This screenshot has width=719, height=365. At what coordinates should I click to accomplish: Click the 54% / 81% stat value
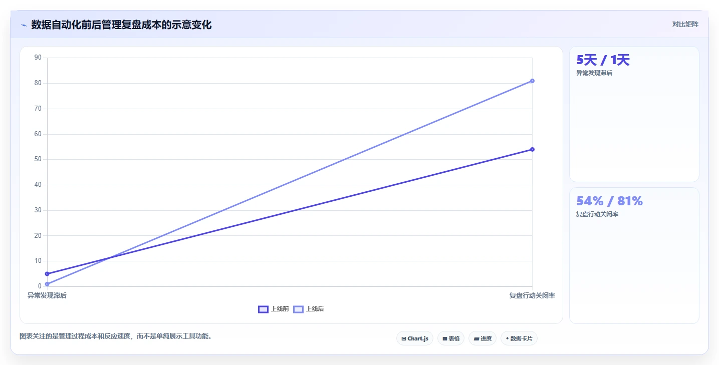[609, 201]
